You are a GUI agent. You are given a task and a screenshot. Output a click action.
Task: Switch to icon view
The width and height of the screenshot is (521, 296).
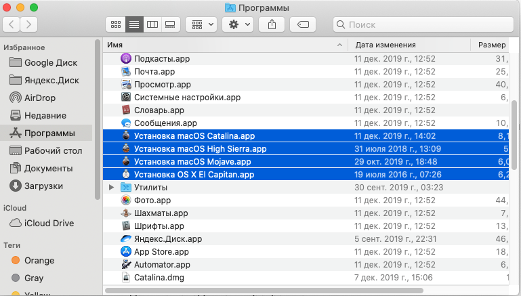[116, 24]
